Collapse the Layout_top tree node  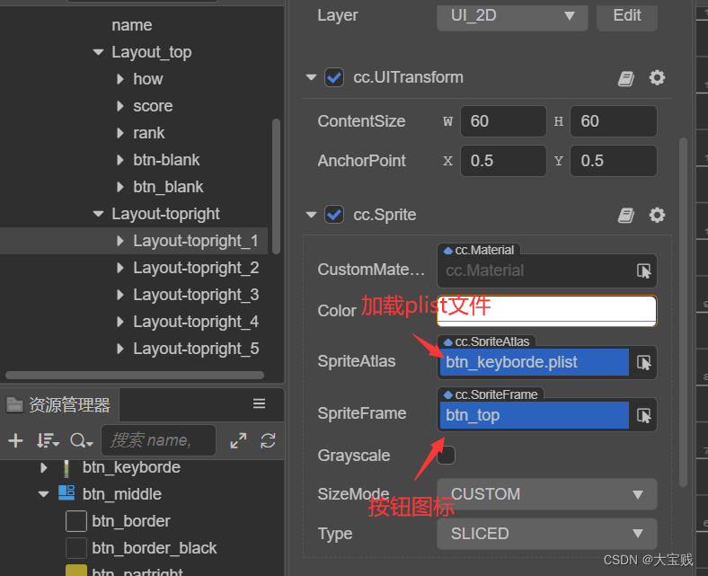coord(99,53)
